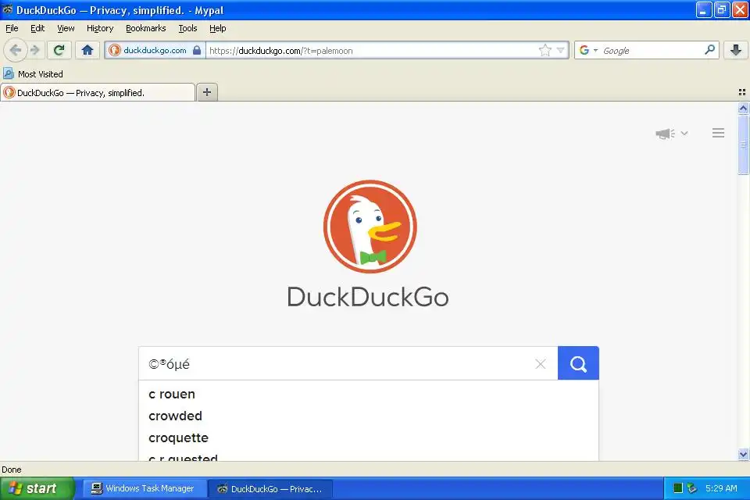The image size is (750, 500).
Task: Expand the chevron beside the megaphone
Action: pos(684,134)
